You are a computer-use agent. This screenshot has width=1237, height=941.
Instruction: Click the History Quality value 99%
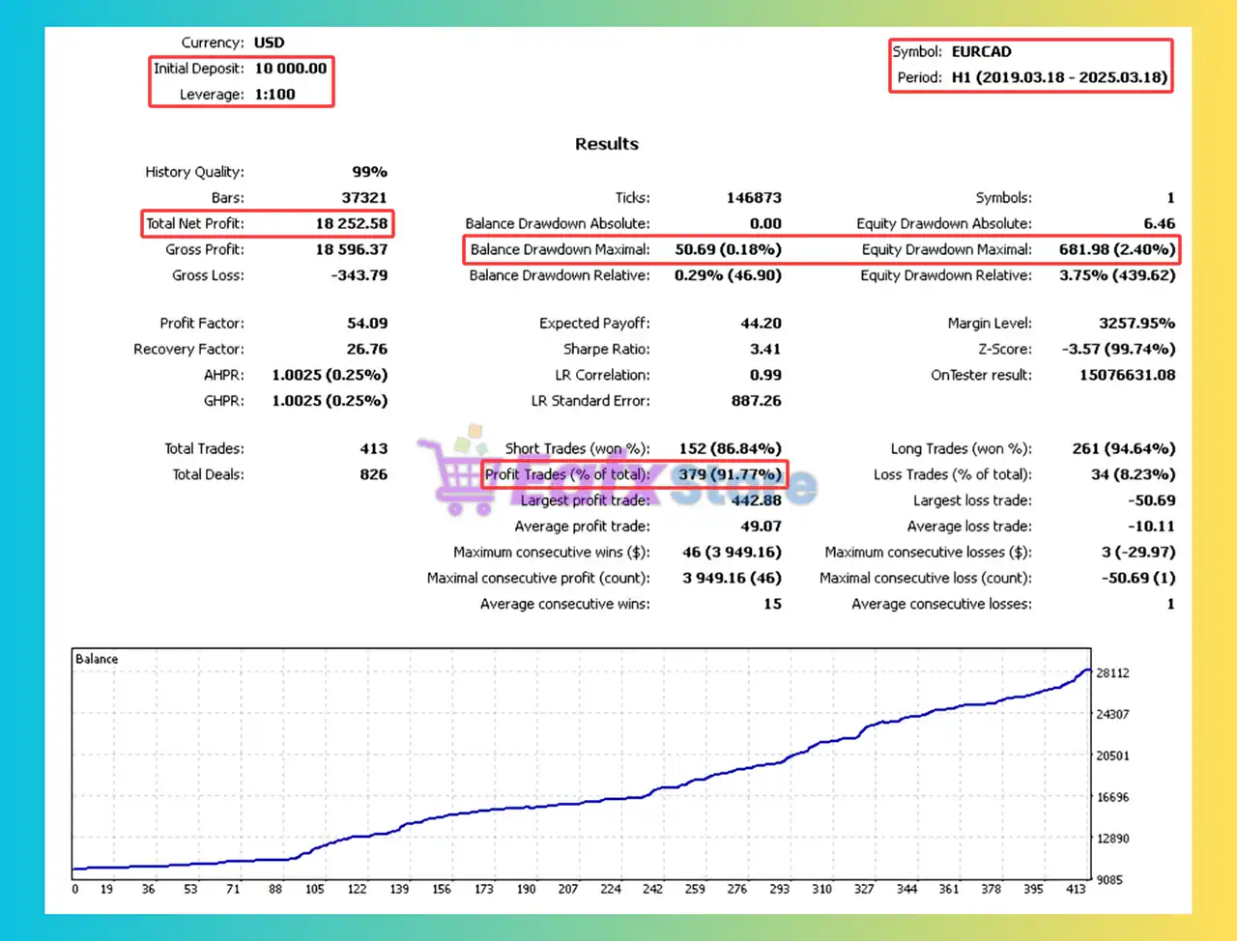click(369, 172)
